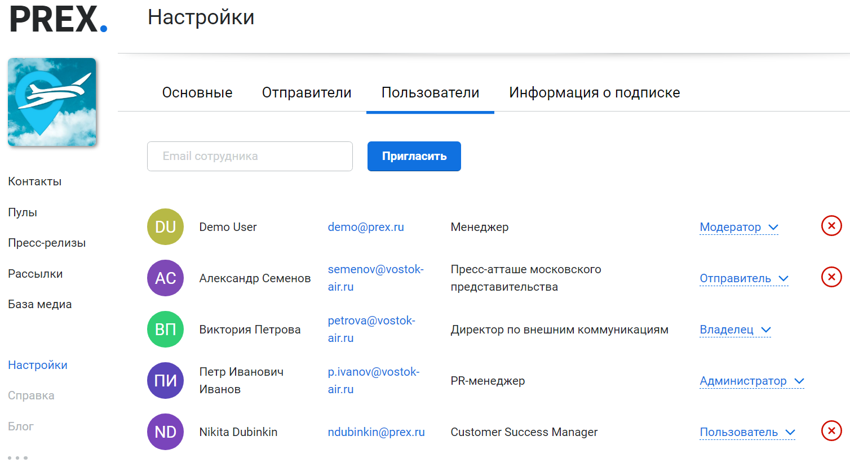
Task: Go to Пресс-релизы in the sidebar
Action: [x=47, y=243]
